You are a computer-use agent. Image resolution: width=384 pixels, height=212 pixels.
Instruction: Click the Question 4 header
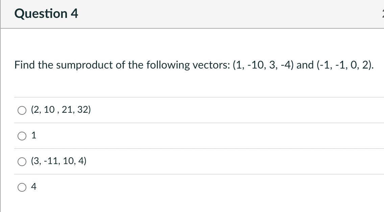46,14
